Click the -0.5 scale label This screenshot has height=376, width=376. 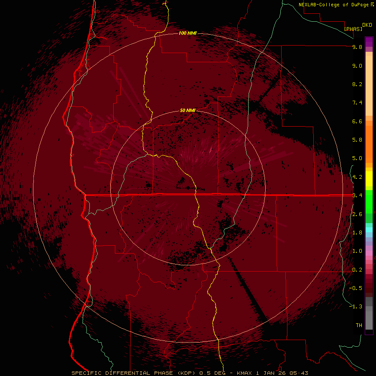point(356,288)
